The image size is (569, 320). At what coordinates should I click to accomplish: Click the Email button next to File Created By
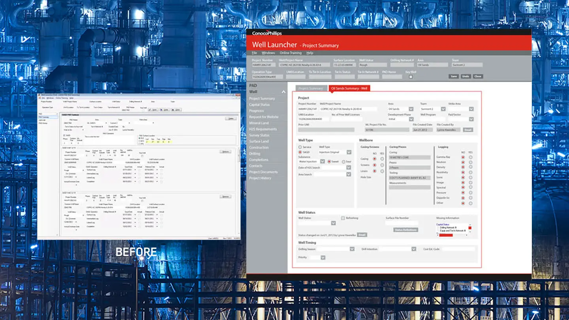pos(468,130)
